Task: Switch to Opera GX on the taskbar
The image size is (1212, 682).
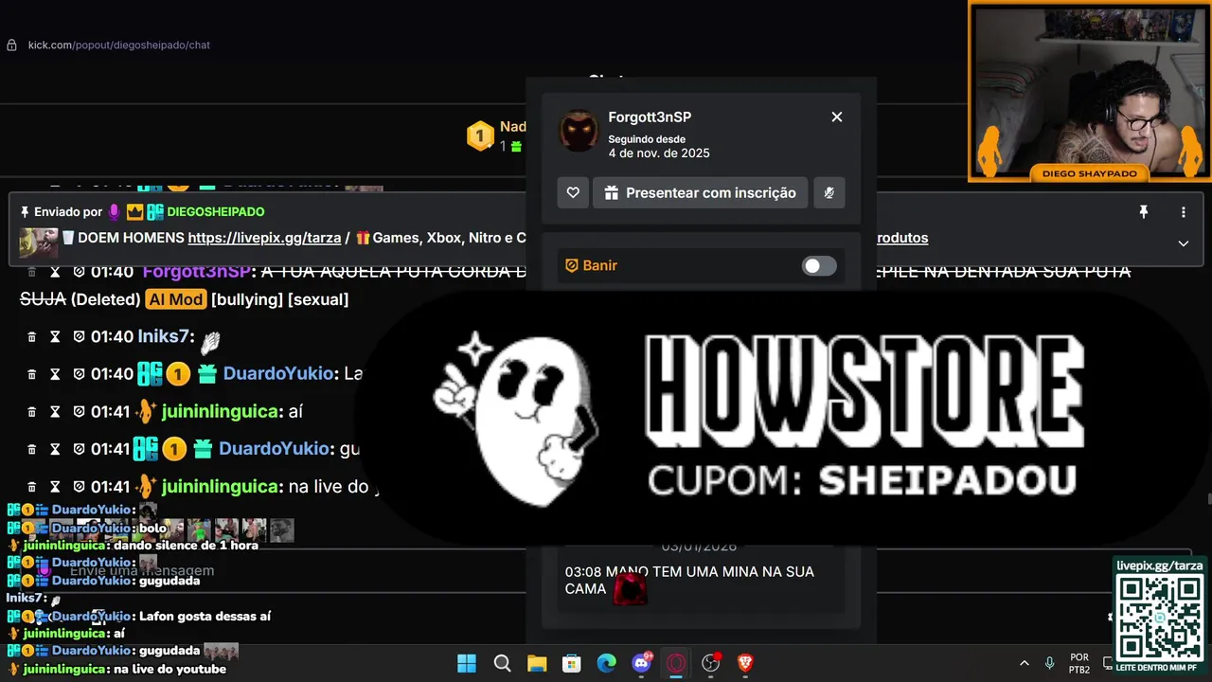Action: point(676,663)
